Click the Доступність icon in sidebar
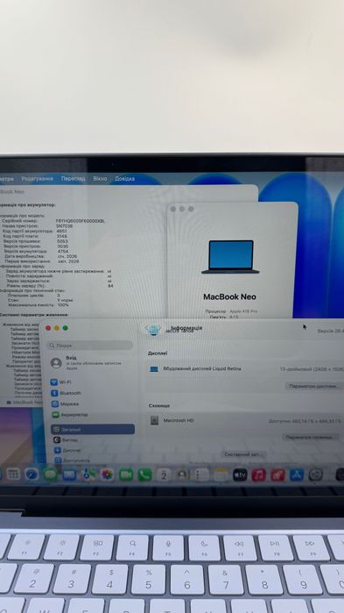This screenshot has width=344, height=613. 58,460
